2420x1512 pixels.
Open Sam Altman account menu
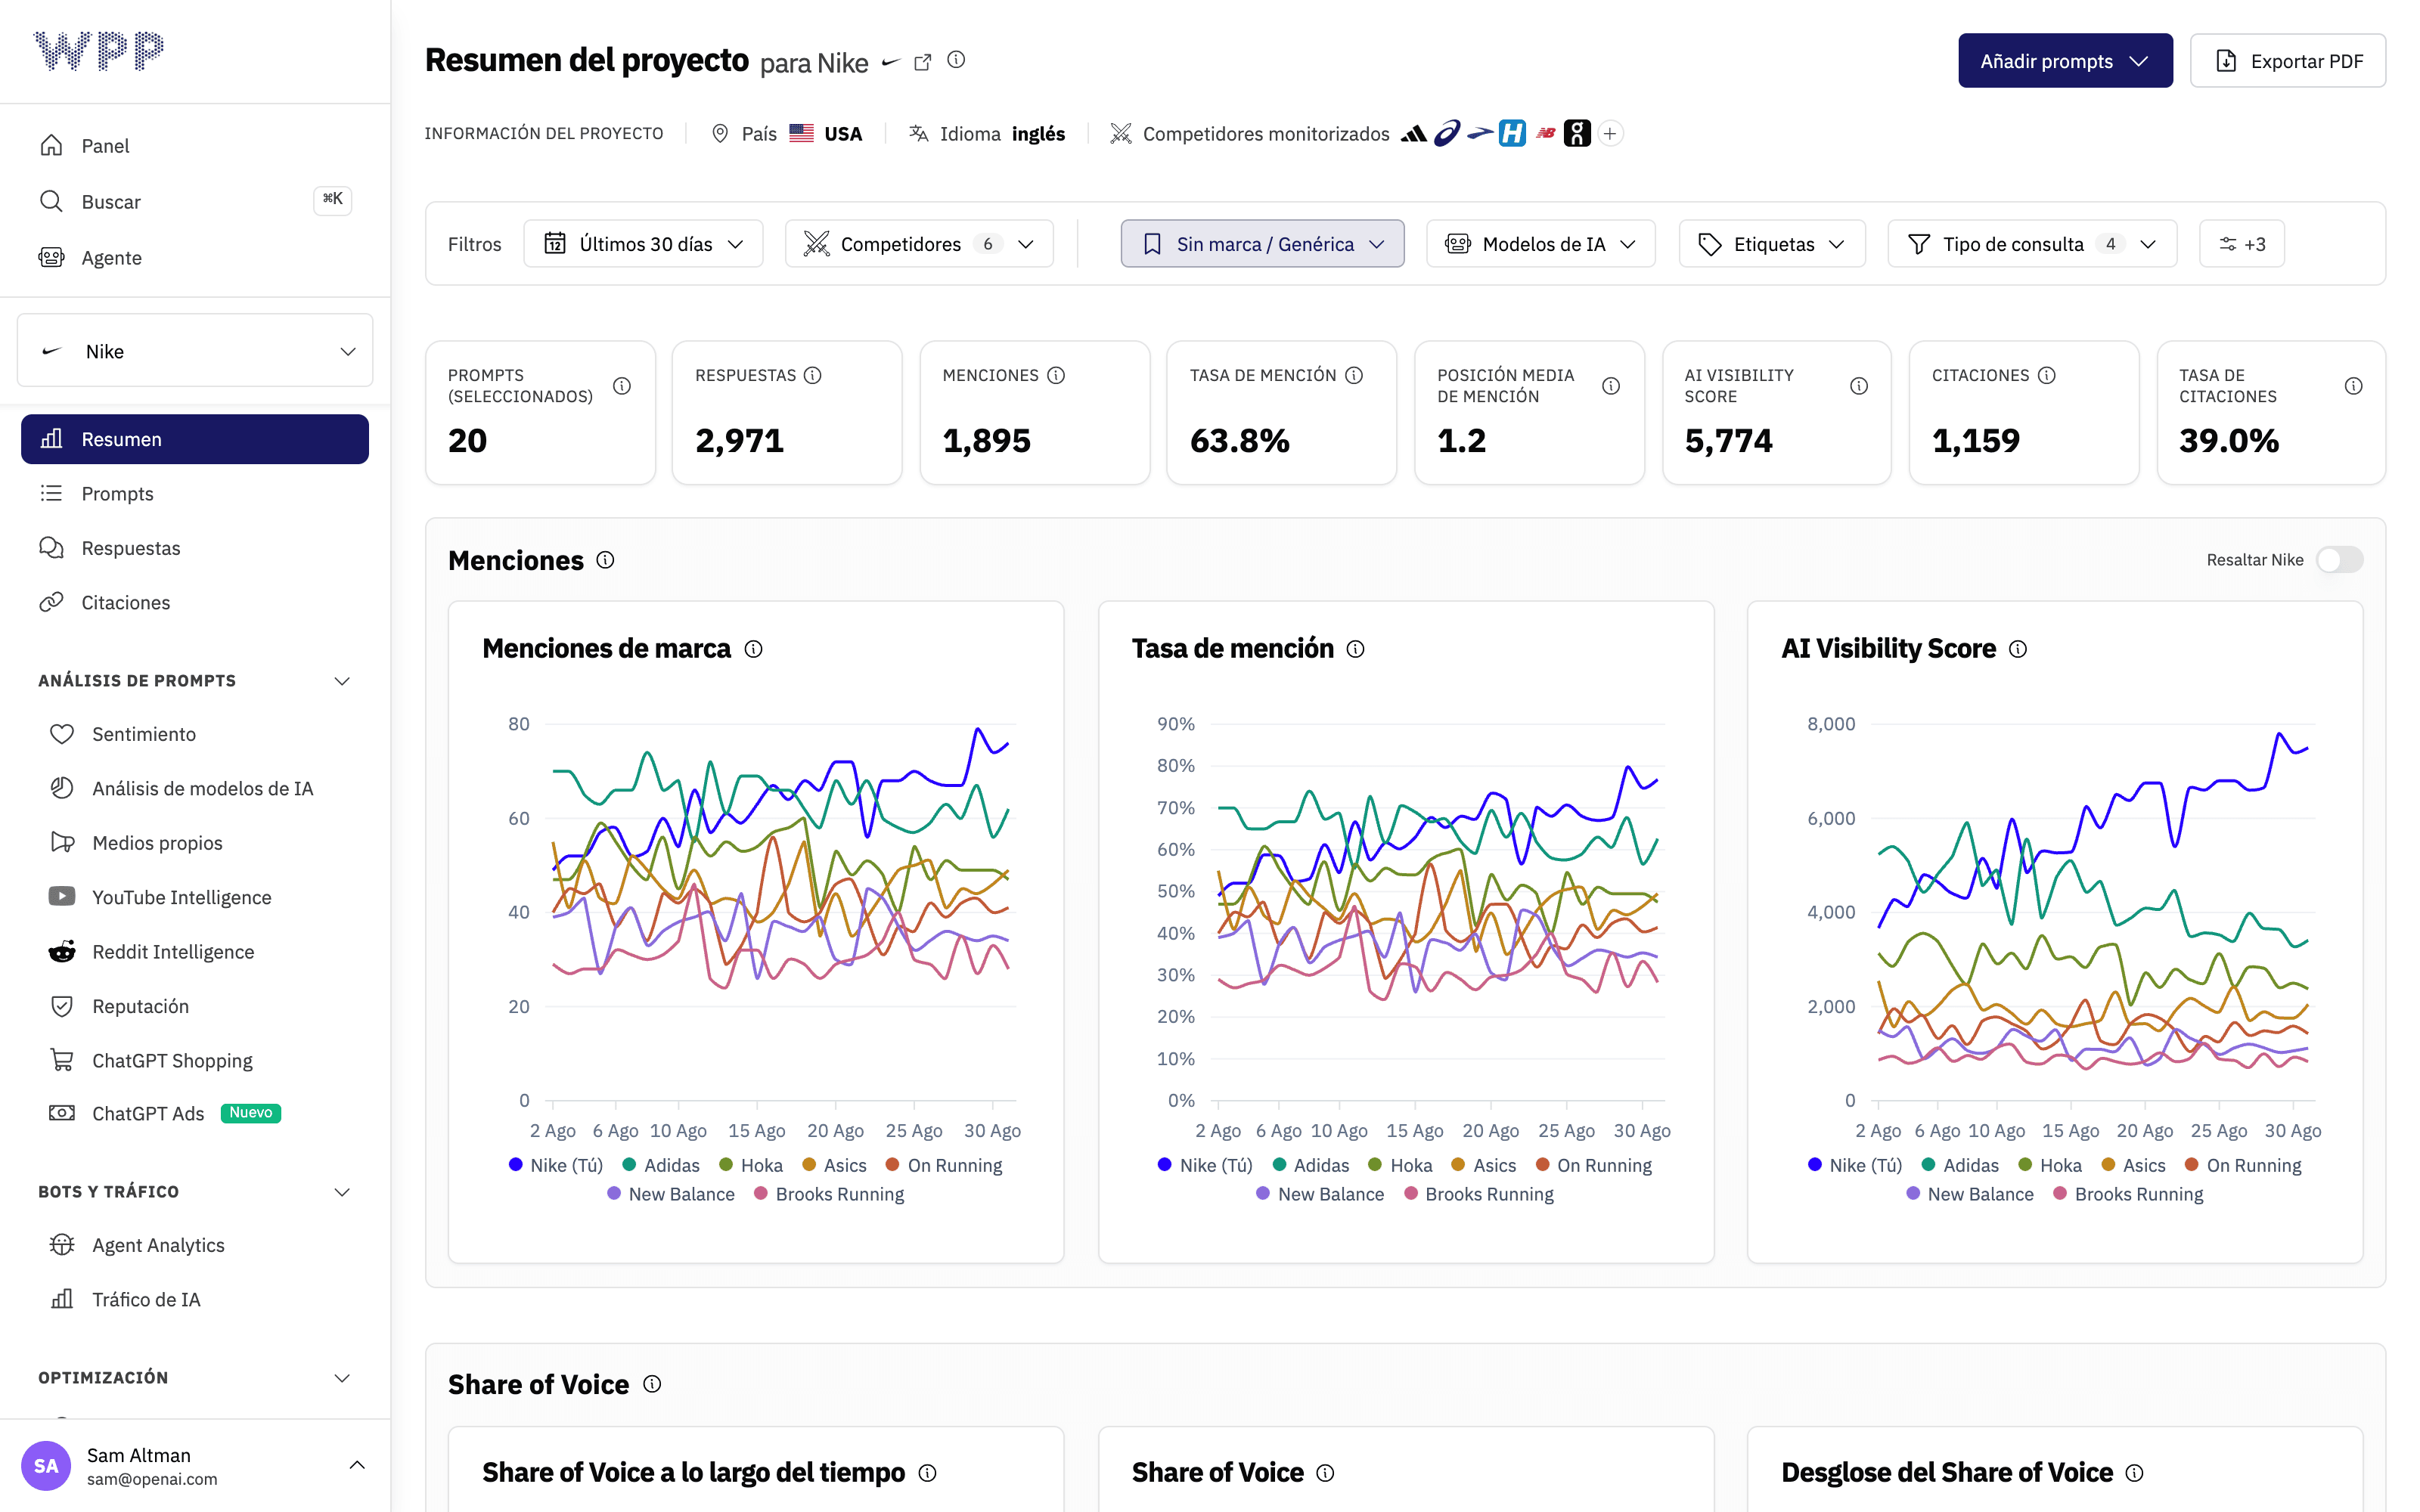tap(195, 1466)
